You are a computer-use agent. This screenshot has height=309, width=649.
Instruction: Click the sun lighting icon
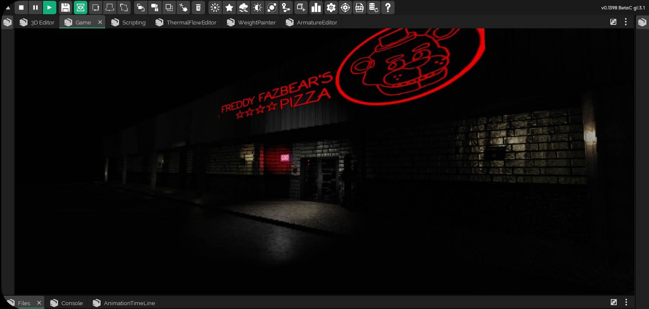[215, 7]
